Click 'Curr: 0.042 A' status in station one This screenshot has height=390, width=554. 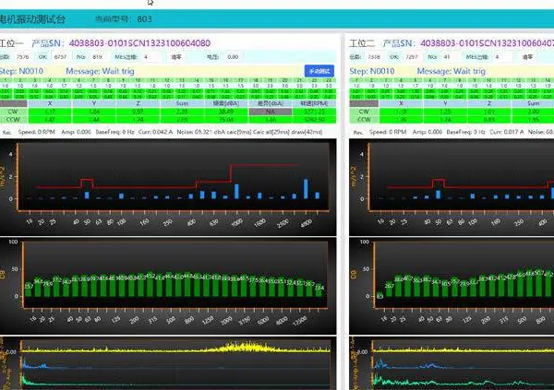click(x=155, y=132)
